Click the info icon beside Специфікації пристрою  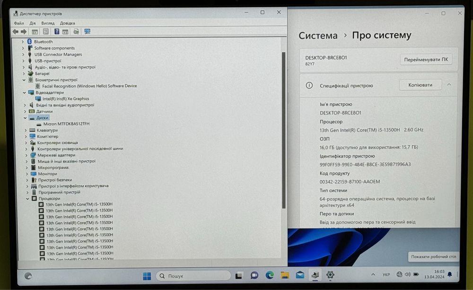click(x=309, y=86)
